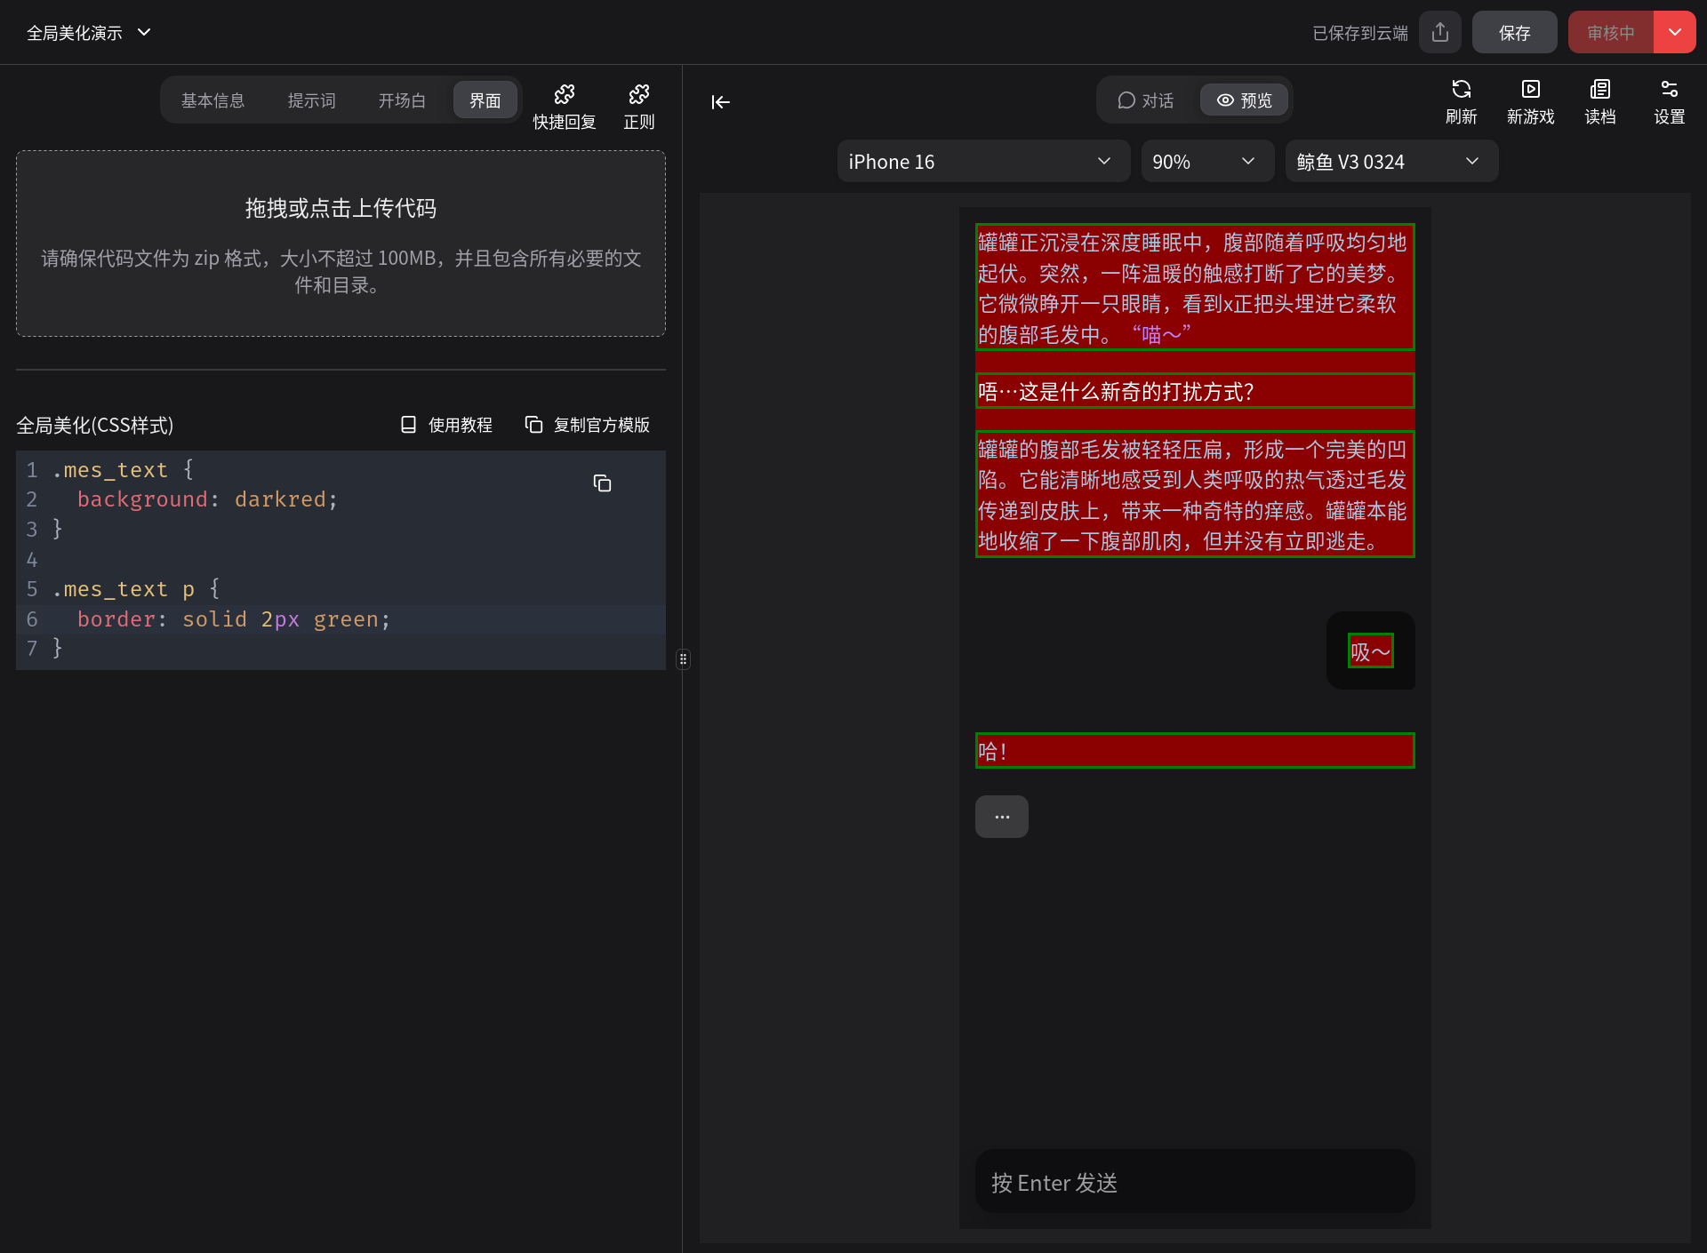Expand the iPhone 16 device dropdown
1707x1253 pixels.
(x=982, y=162)
